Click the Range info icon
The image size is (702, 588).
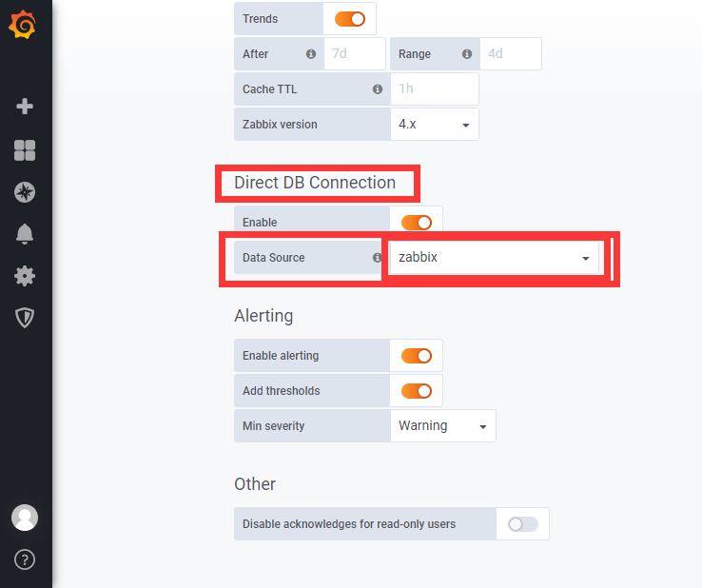tap(466, 53)
